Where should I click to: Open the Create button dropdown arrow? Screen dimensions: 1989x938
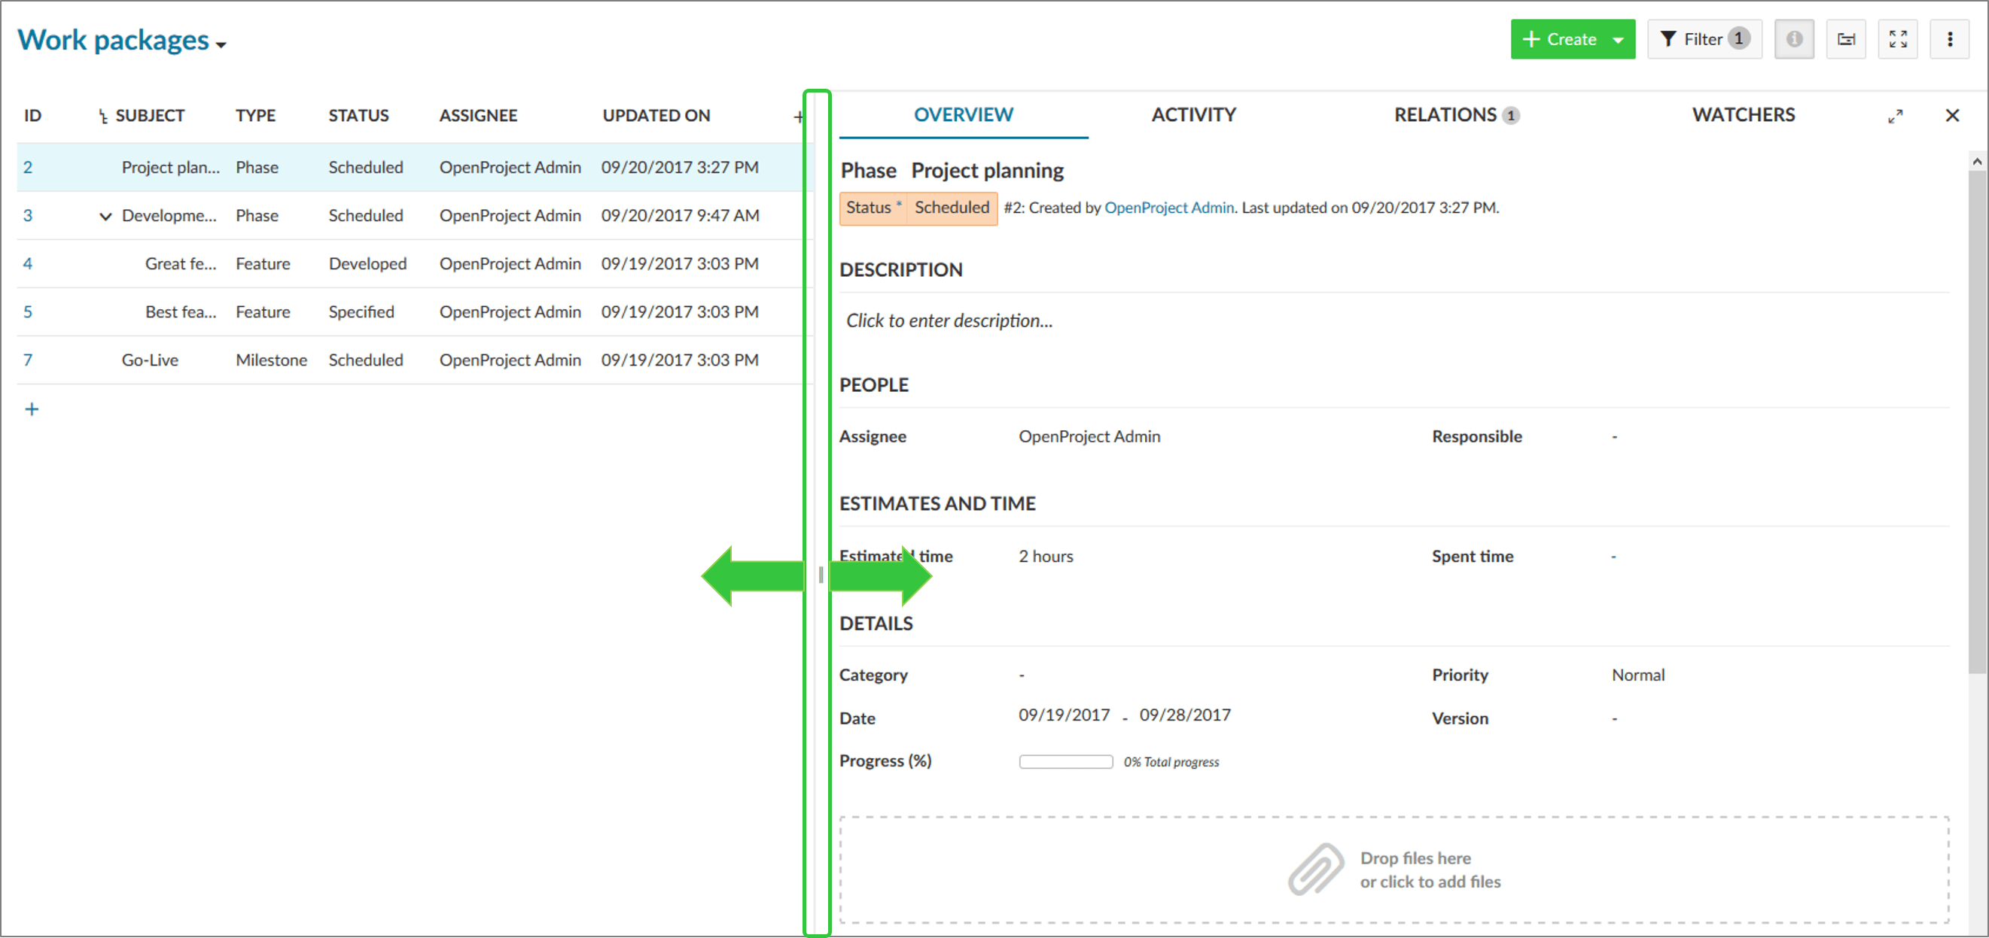[x=1619, y=38]
